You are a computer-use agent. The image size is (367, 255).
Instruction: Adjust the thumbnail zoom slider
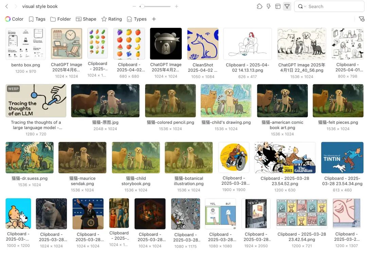tap(155, 6)
